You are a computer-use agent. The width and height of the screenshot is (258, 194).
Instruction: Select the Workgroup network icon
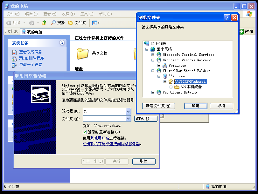(x=165, y=65)
